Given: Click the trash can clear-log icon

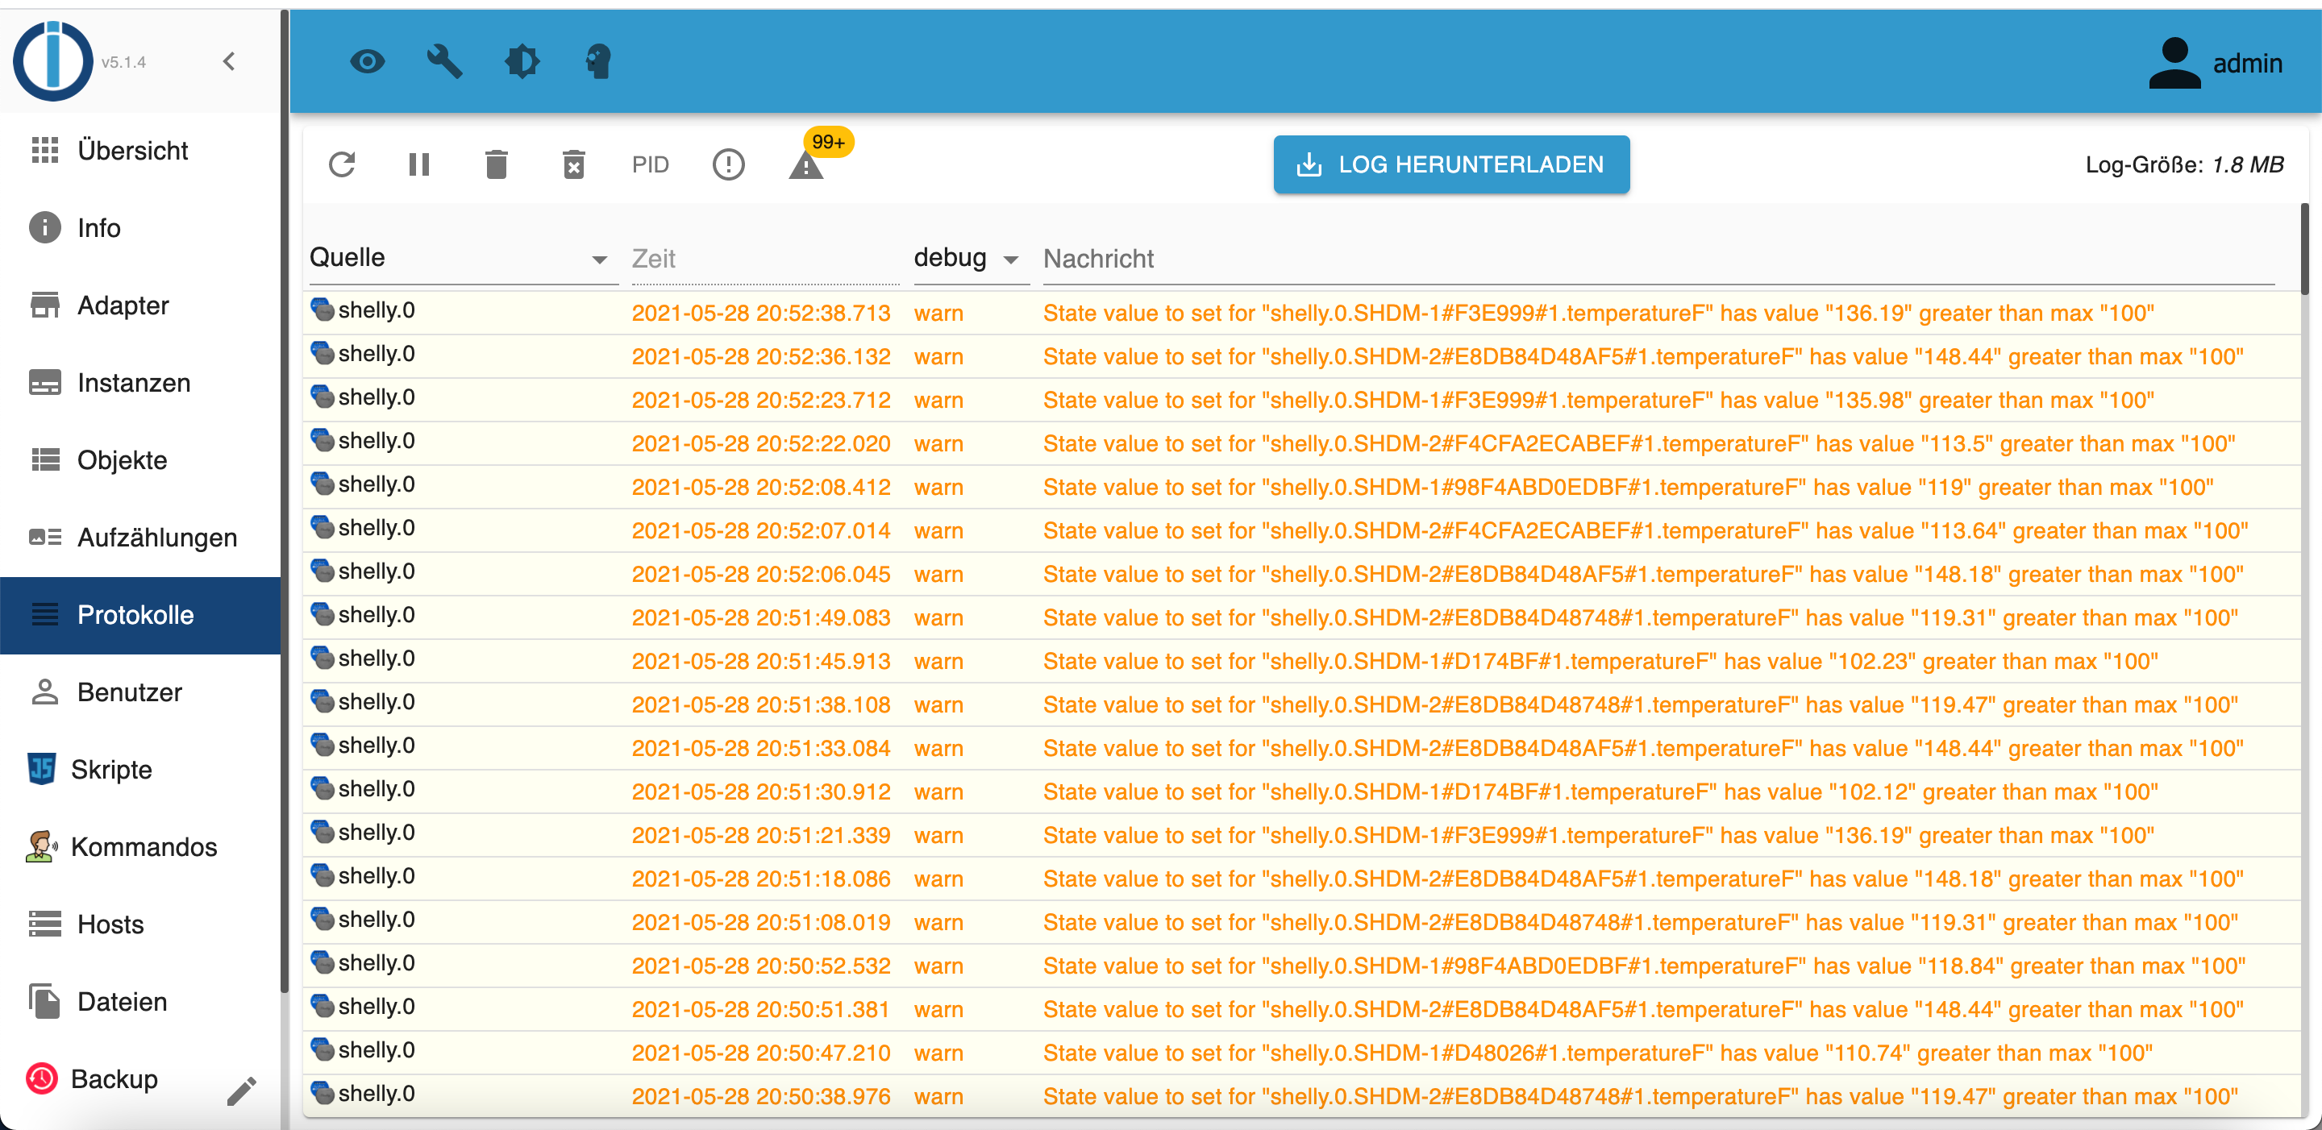Looking at the screenshot, I should (x=497, y=164).
